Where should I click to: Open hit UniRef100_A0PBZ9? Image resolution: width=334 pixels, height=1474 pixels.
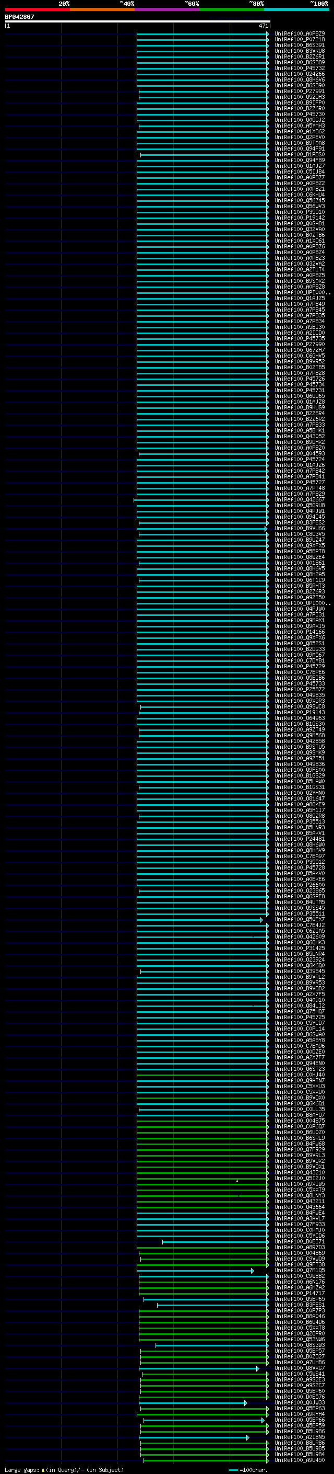click(x=300, y=34)
